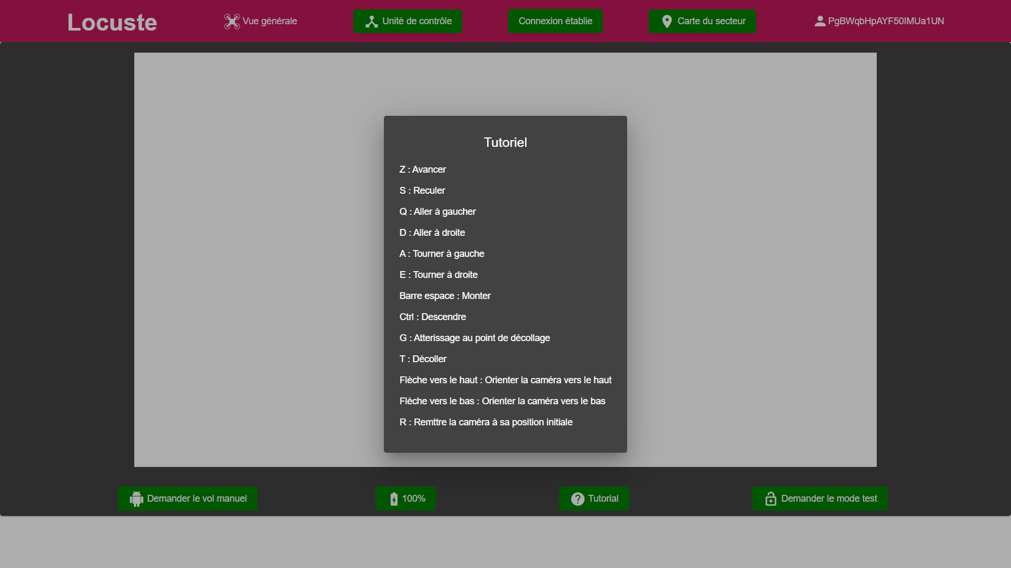Click the 'E : Tourner à droite' line
Viewport: 1011px width, 568px height.
click(439, 275)
